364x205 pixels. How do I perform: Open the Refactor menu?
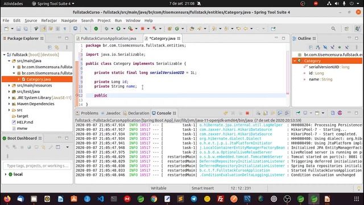49,20
